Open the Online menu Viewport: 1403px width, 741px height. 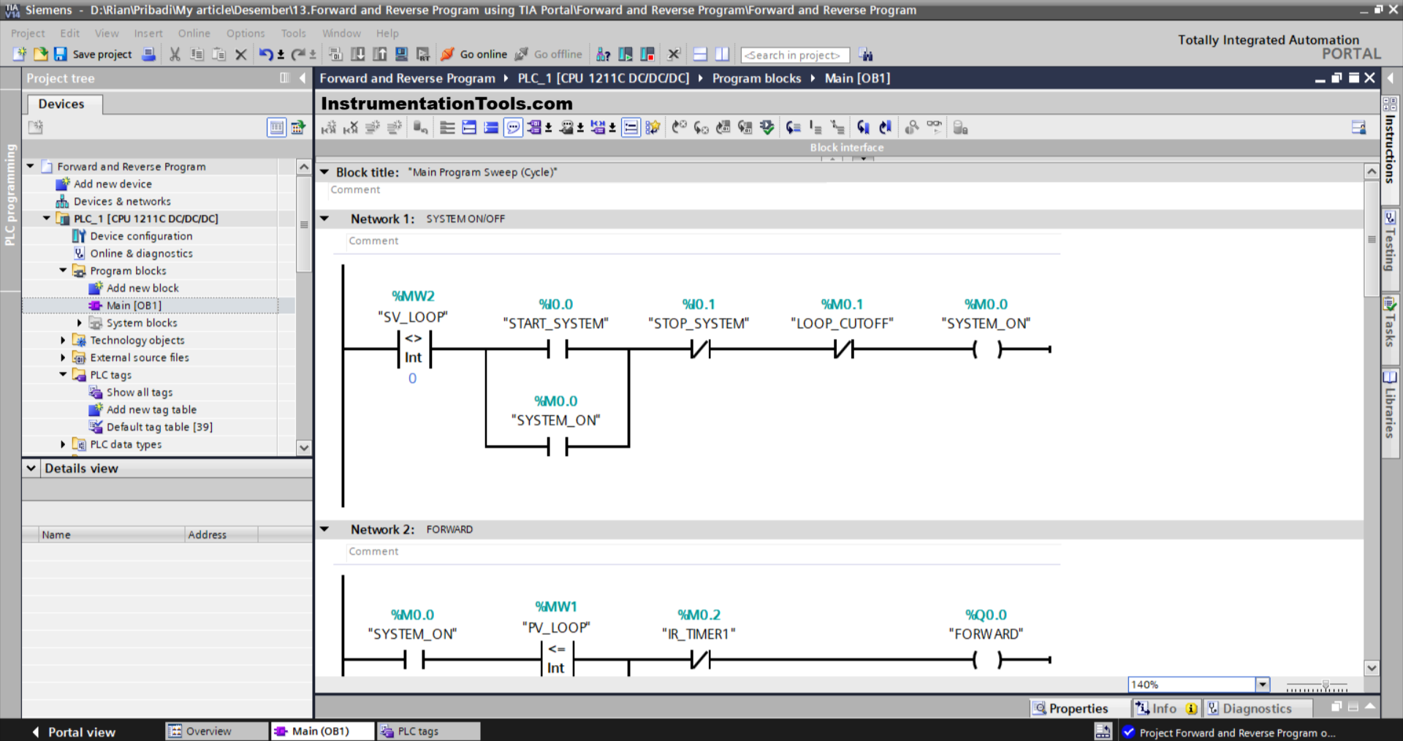[x=194, y=34]
